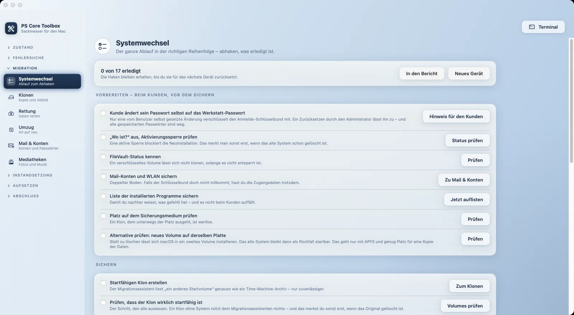Click 'Jetzt auflisten' button
The height and width of the screenshot is (315, 574).
tap(467, 199)
